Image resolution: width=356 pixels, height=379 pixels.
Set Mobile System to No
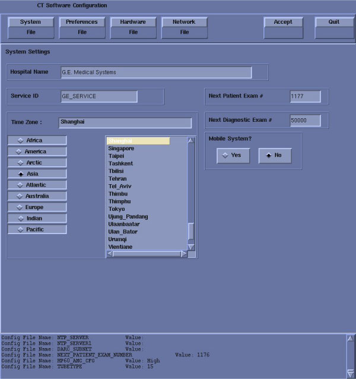(275, 156)
